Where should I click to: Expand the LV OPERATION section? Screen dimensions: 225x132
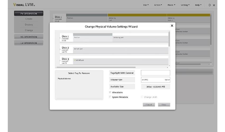pyautogui.click(x=29, y=43)
